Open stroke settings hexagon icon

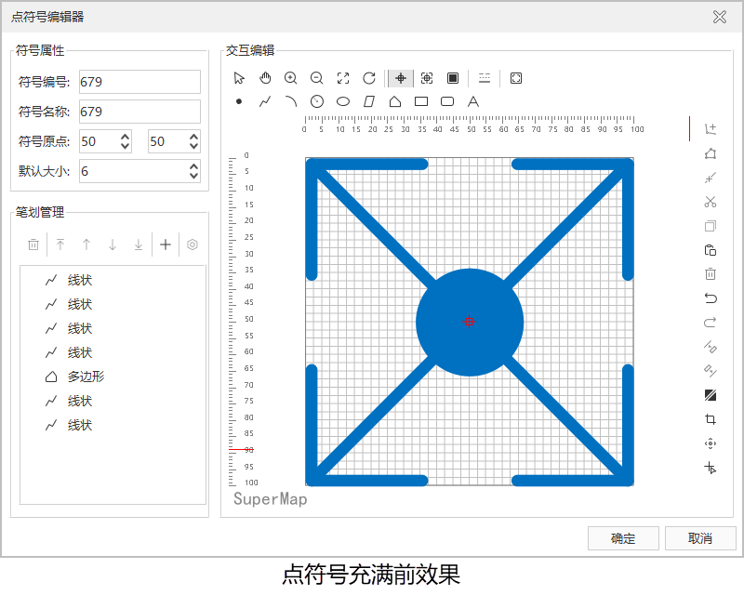click(x=193, y=245)
